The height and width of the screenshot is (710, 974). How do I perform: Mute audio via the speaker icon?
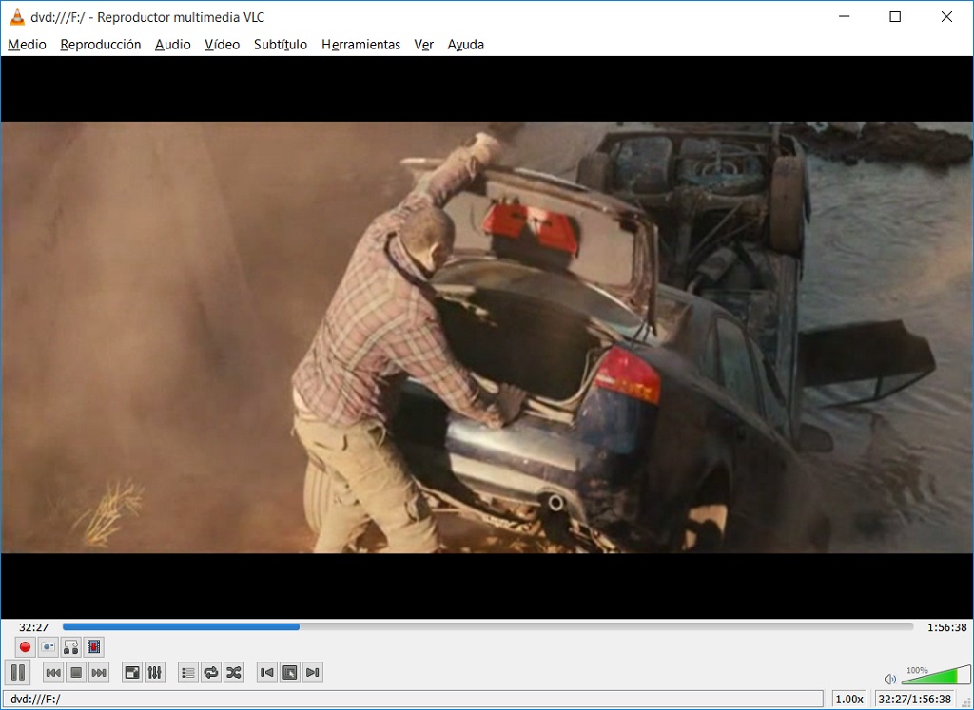pyautogui.click(x=890, y=679)
